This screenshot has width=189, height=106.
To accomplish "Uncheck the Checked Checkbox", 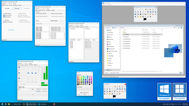I will point(4,15).
